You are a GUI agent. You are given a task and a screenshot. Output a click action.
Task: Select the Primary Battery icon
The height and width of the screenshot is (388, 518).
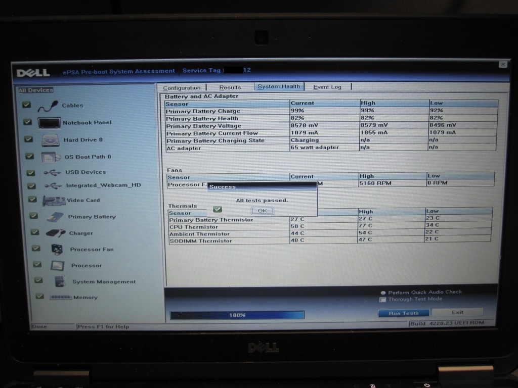[55, 217]
